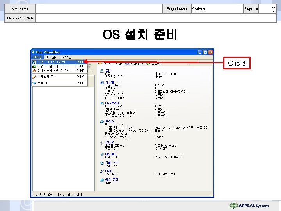Open Preferences entry with wrench icon
The height and width of the screenshot is (211, 281).
pos(59,77)
